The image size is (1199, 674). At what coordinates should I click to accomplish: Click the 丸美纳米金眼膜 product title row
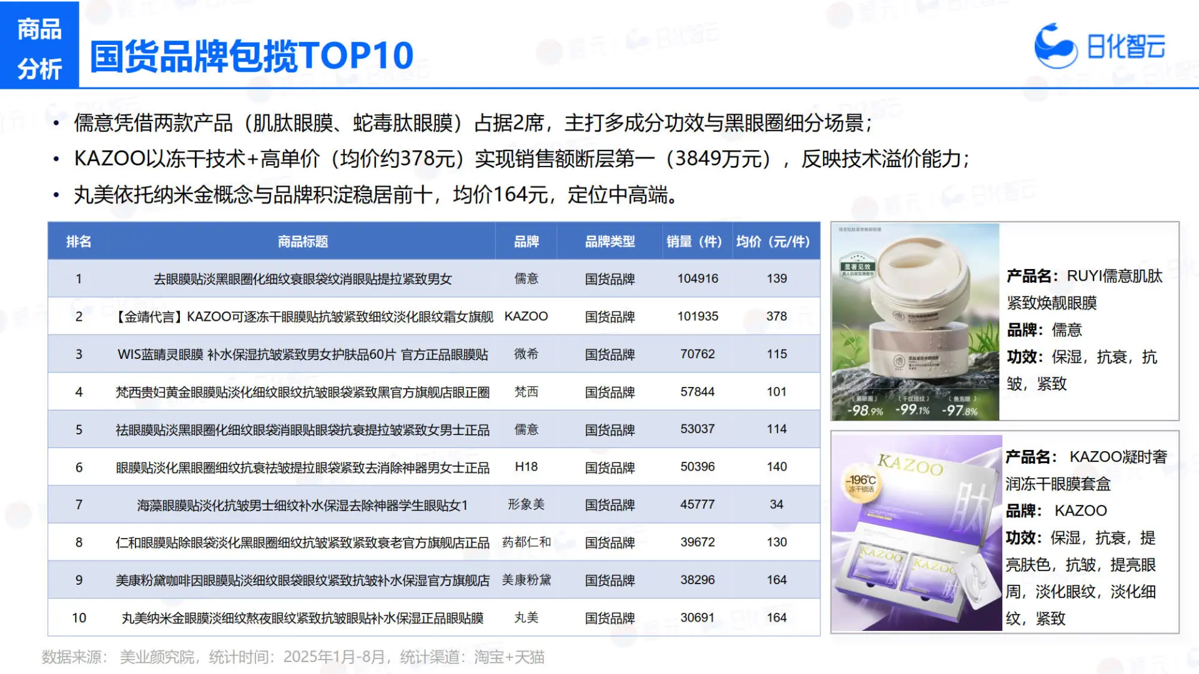303,618
